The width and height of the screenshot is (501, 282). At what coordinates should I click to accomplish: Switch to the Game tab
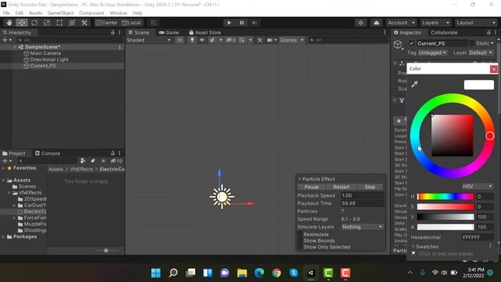click(169, 33)
